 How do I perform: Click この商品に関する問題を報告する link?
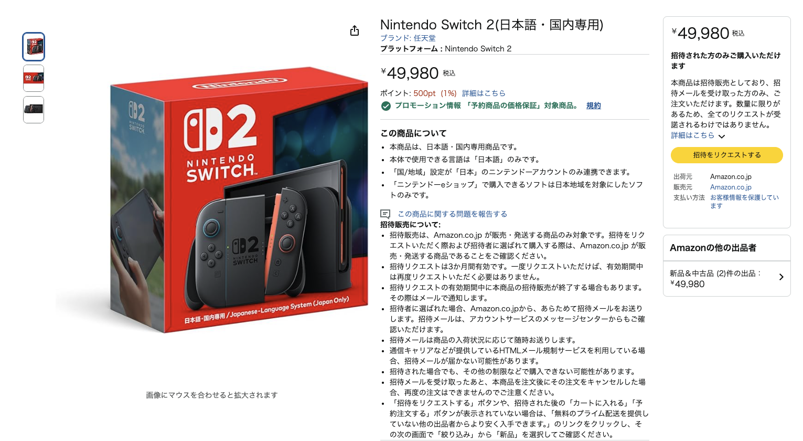click(x=452, y=214)
